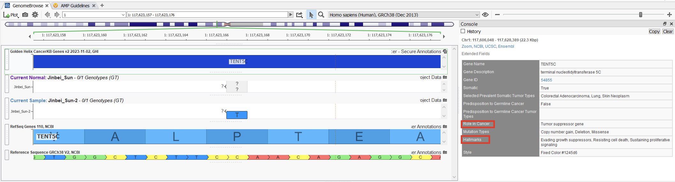Click the 'Fixed Color #1245d6' style value
Viewport: 675px width, 182px height.
point(606,152)
